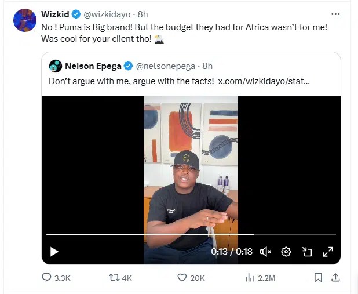358x294 pixels.
Task: Play the embedded video
Action: click(54, 252)
